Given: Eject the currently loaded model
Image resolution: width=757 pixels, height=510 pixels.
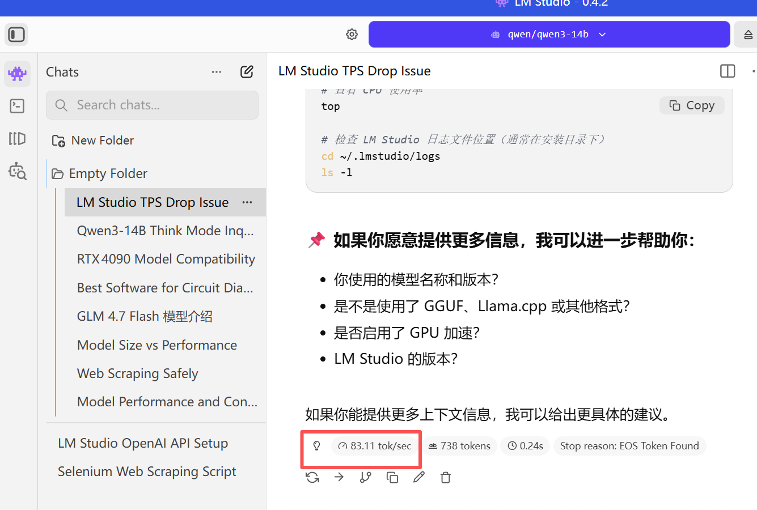Looking at the screenshot, I should (x=748, y=34).
